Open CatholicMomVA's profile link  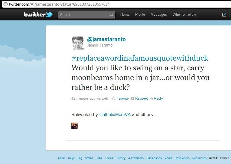click(x=115, y=114)
